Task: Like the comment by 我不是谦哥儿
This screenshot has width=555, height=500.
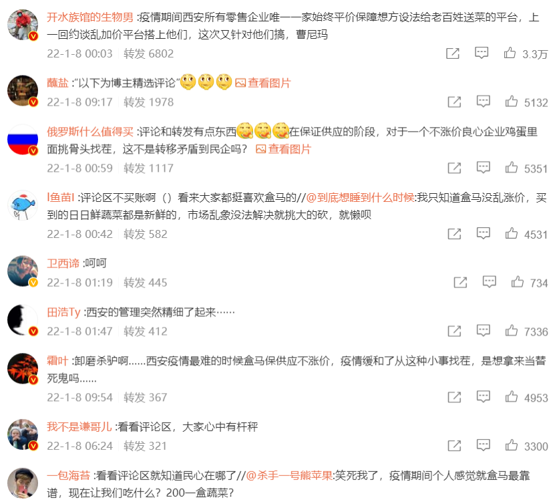Action: coord(512,445)
